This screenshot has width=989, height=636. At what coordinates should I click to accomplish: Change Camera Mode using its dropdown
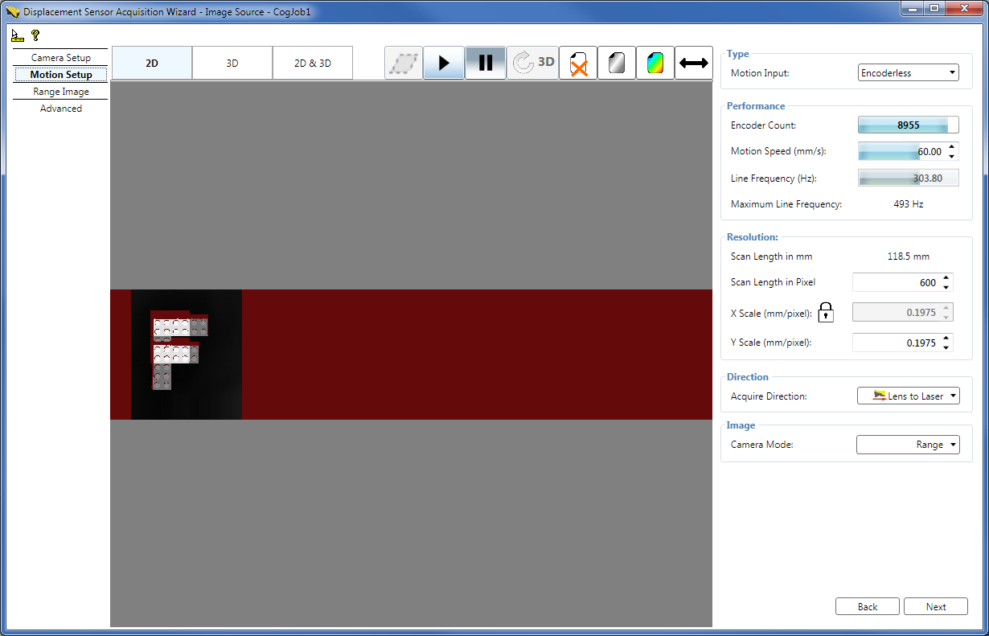pyautogui.click(x=953, y=444)
